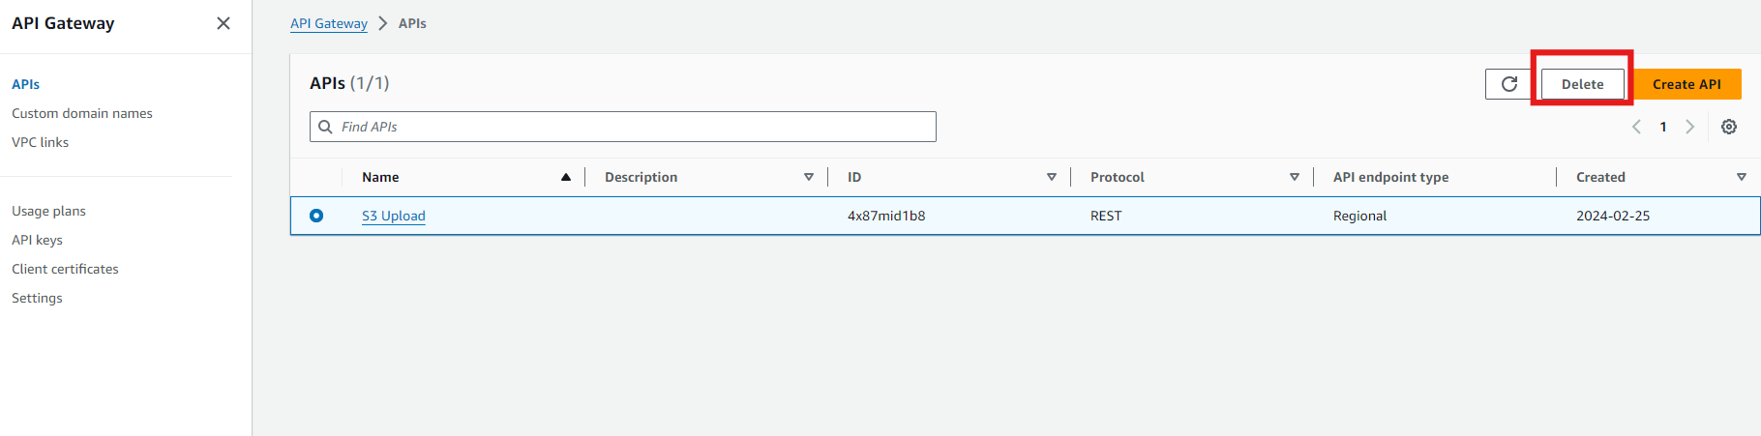Go to next page arrow
The width and height of the screenshot is (1761, 436).
(x=1690, y=127)
